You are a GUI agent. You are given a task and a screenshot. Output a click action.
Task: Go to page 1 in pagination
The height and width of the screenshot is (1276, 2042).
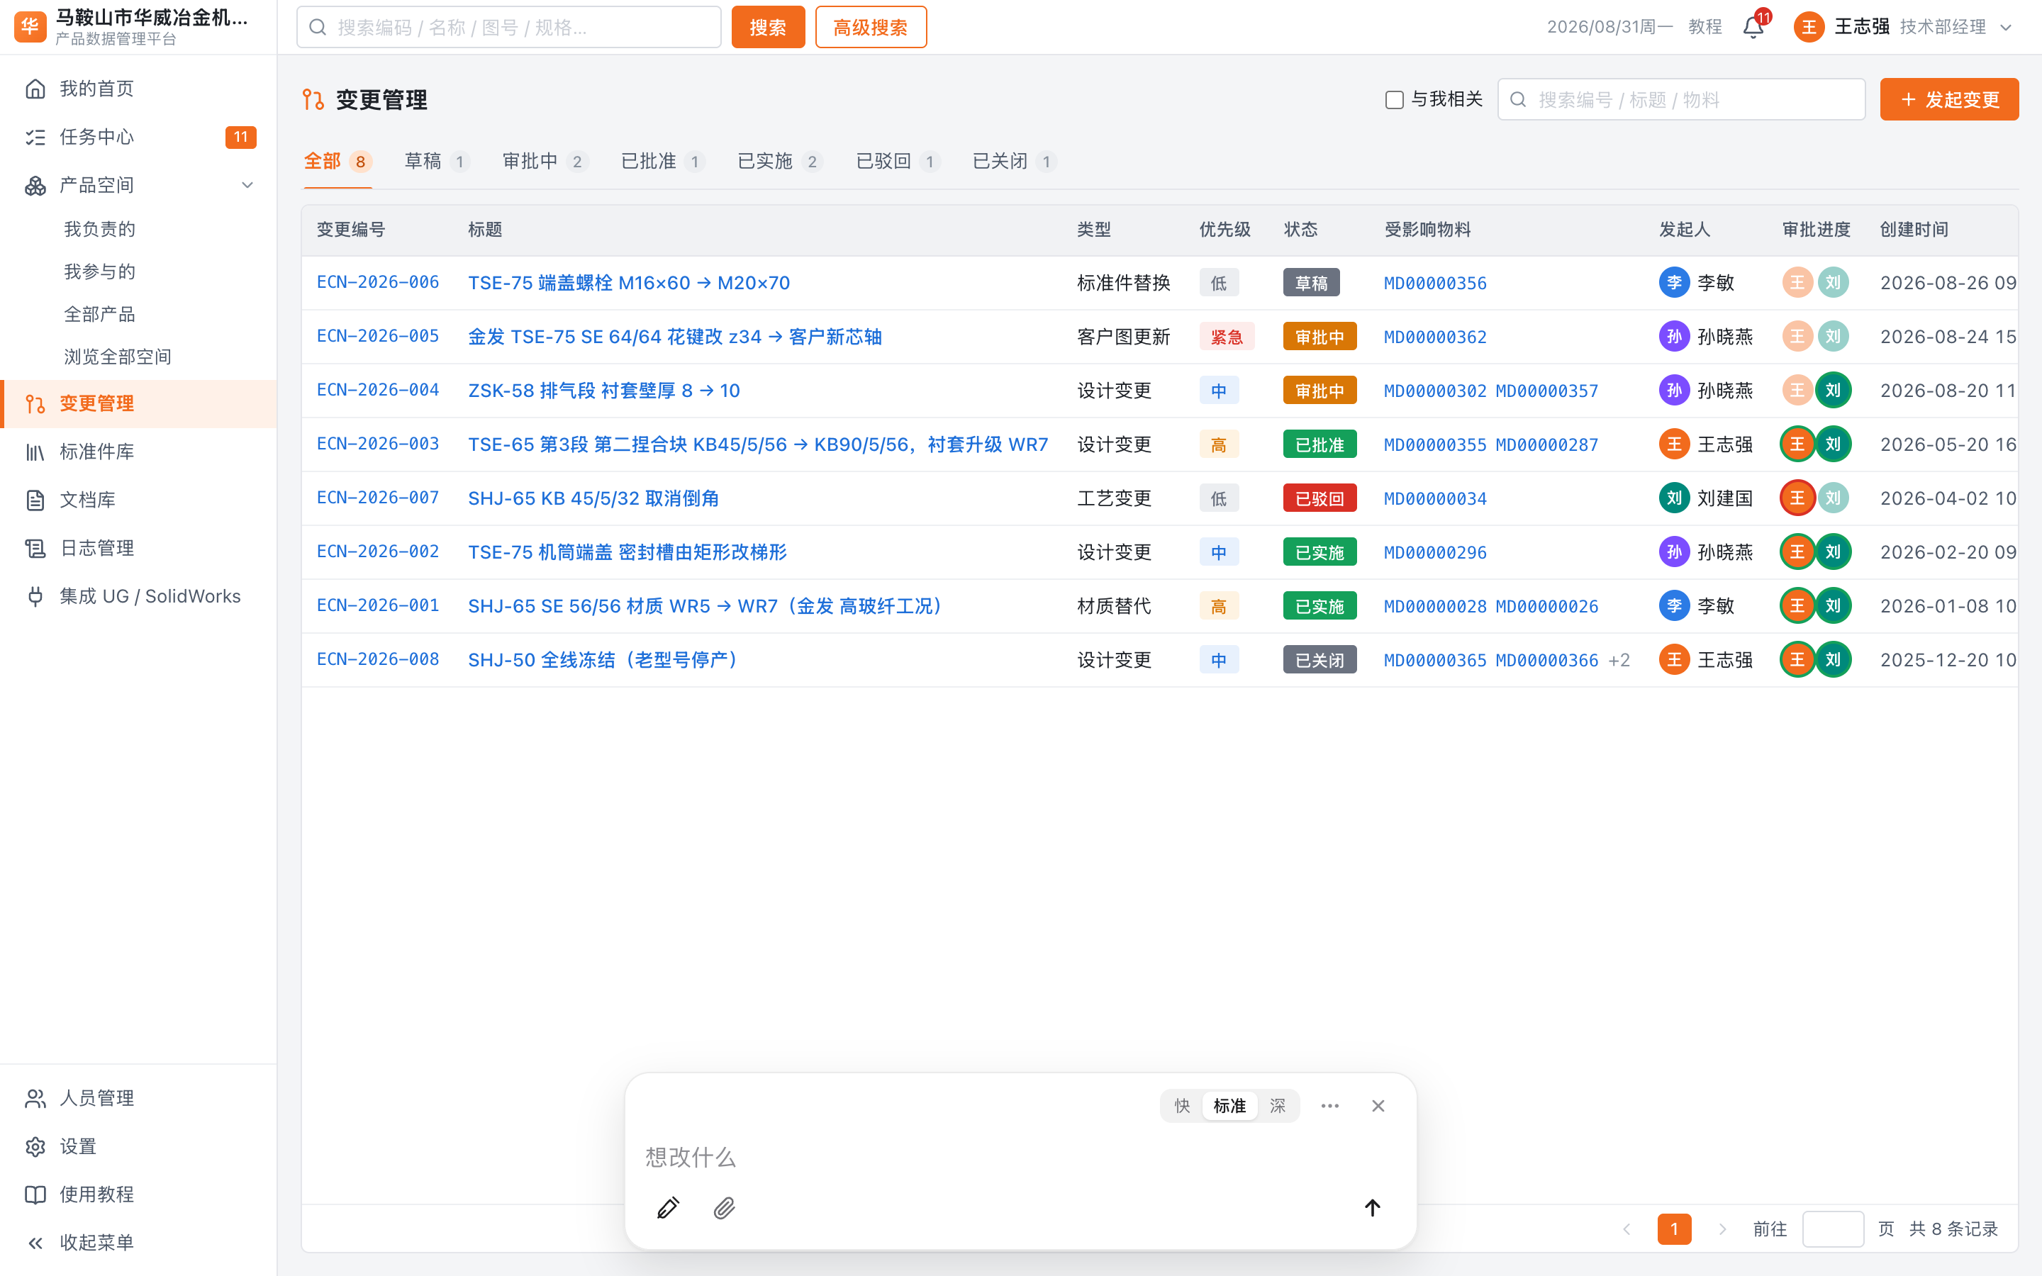[x=1674, y=1229]
